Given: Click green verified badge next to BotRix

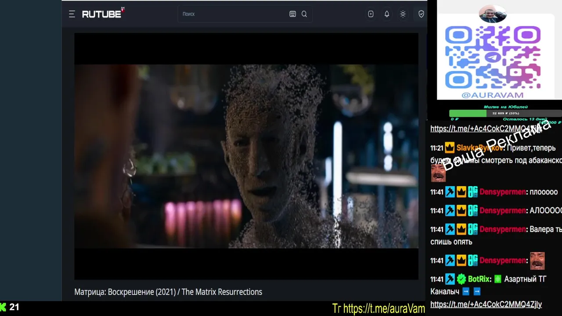Looking at the screenshot, I should point(461,279).
